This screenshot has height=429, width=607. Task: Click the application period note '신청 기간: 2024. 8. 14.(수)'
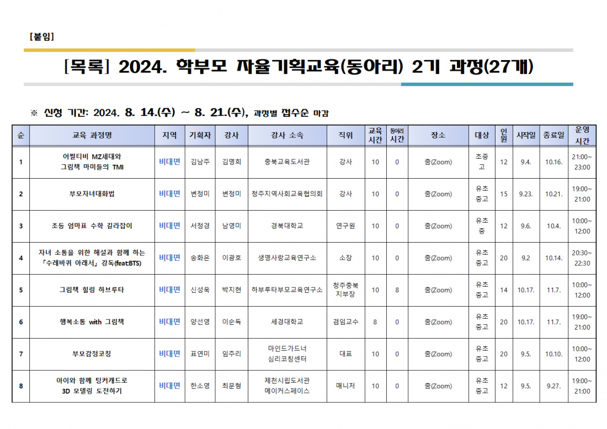pyautogui.click(x=110, y=112)
